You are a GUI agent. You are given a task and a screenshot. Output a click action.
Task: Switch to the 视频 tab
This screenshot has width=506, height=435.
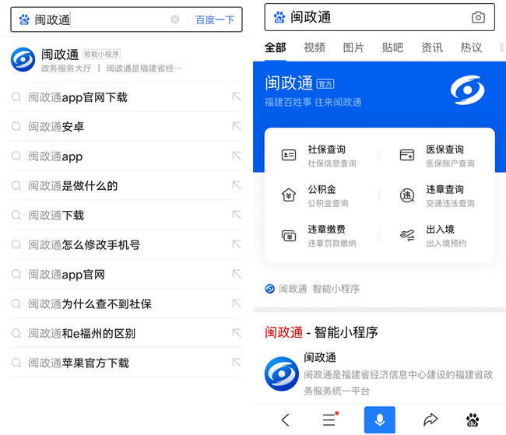pos(314,47)
